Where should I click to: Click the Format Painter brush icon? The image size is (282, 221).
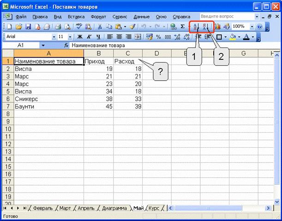(132, 27)
